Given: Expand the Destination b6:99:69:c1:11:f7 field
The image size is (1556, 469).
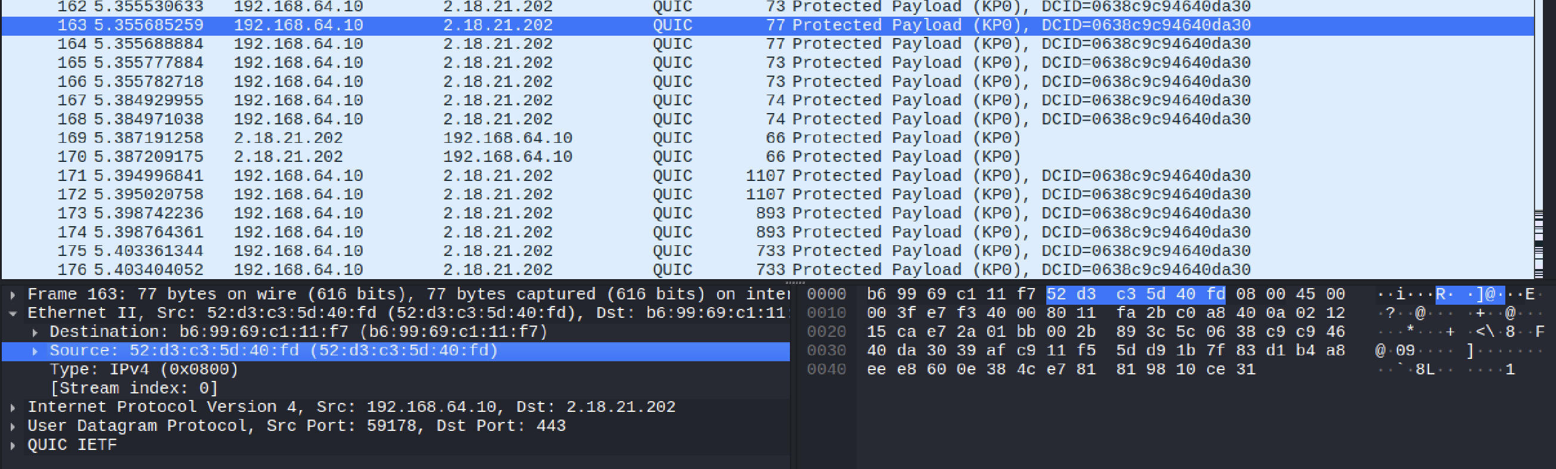Looking at the screenshot, I should tap(35, 332).
